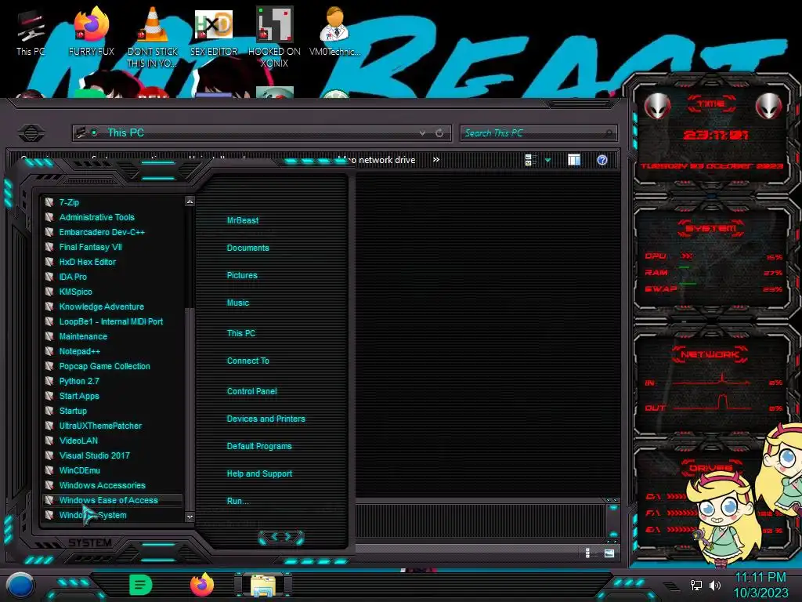
Task: Click Run... in the start menu
Action: pyautogui.click(x=237, y=501)
